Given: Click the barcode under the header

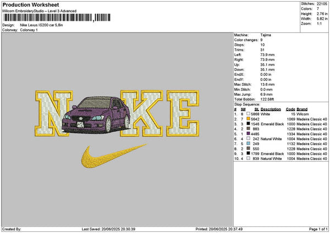Looking at the screenshot, I should point(57,18).
